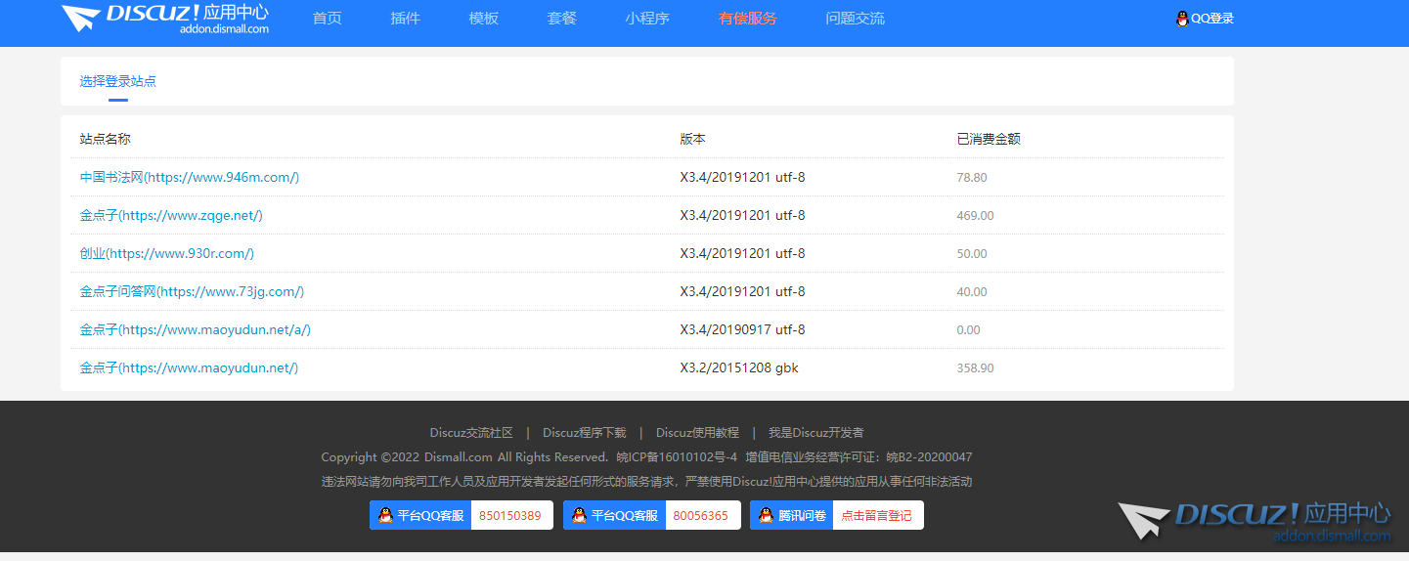Open the highlighted 有偿服务 item

pos(748,19)
